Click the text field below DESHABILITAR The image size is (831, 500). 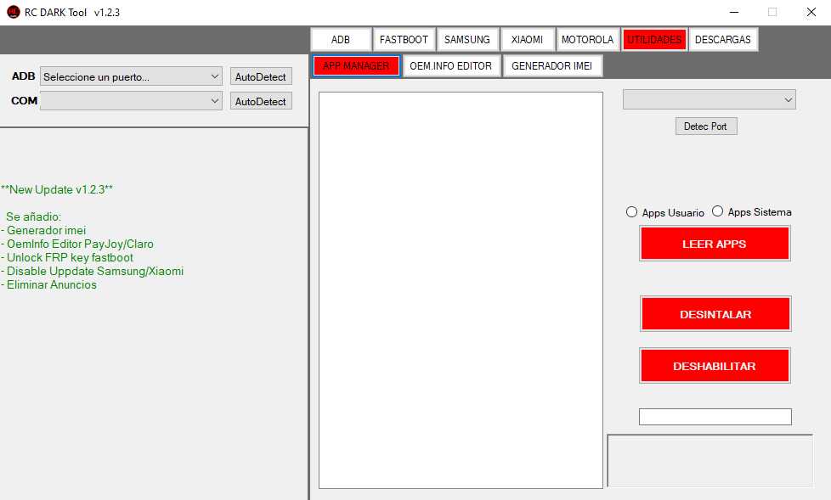(x=715, y=417)
